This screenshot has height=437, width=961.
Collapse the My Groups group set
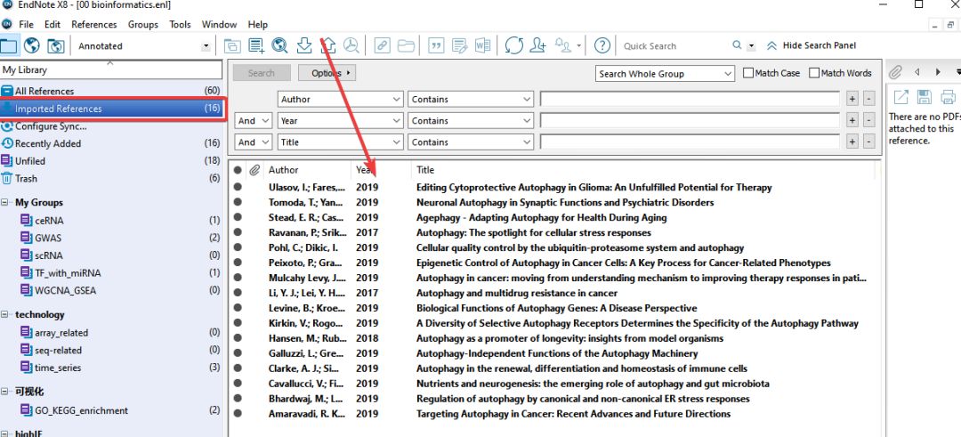[5, 202]
